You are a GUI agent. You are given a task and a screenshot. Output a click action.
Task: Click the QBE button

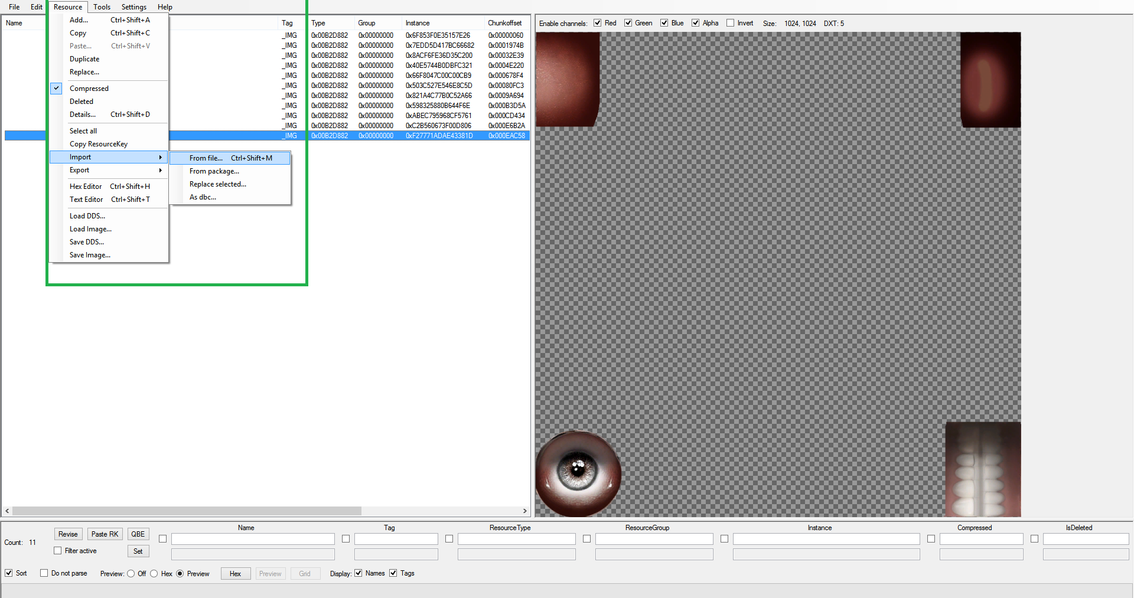(x=138, y=534)
